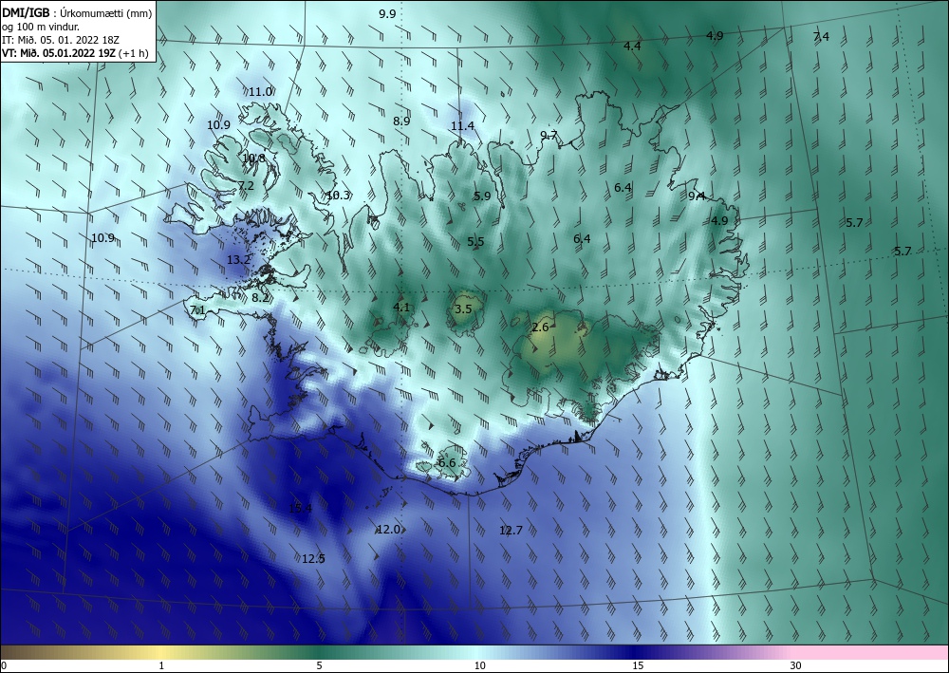949x673 pixels.
Task: Click the color scale label 30
Action: pyautogui.click(x=796, y=666)
